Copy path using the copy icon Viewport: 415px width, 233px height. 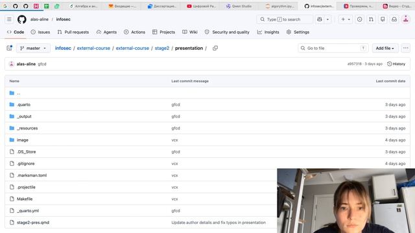click(x=215, y=48)
